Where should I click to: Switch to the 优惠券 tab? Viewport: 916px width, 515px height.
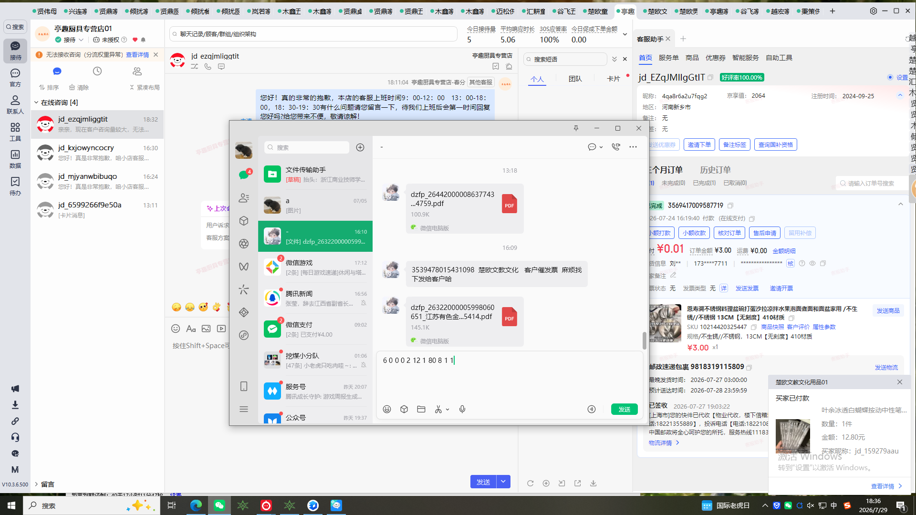715,58
